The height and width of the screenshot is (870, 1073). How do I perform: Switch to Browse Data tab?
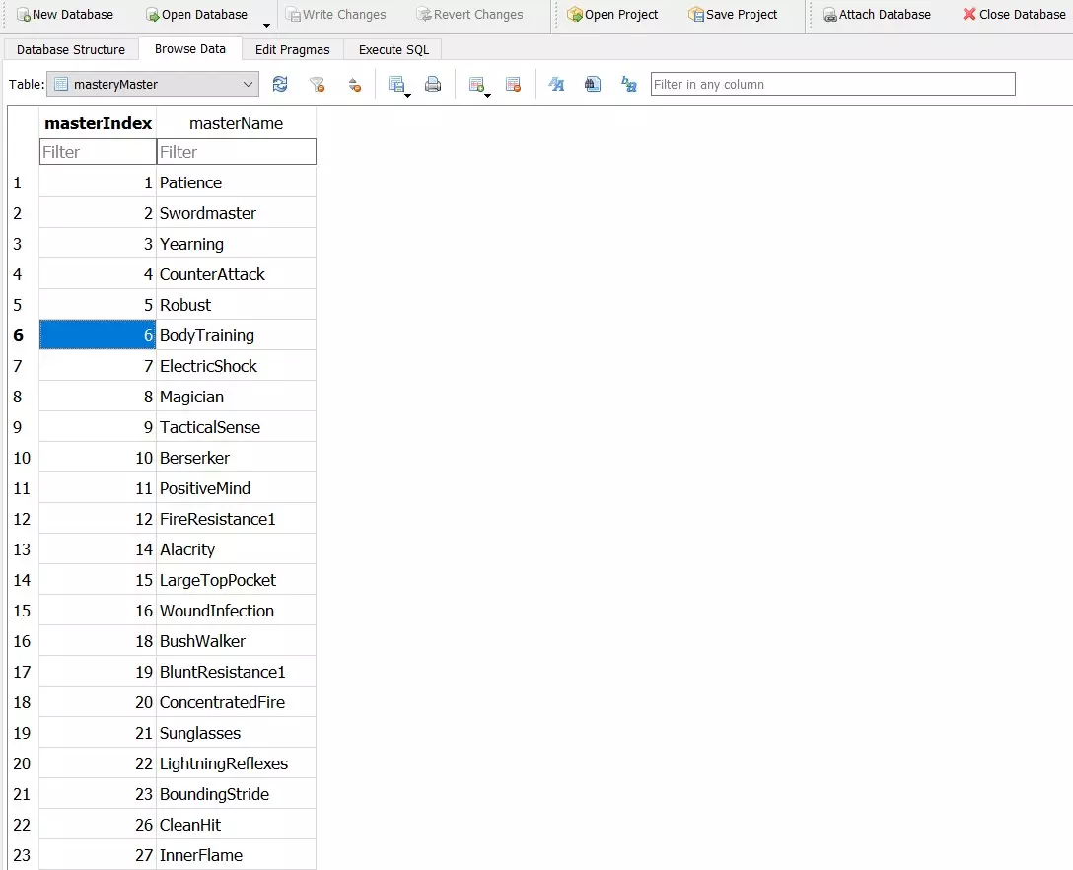click(190, 49)
